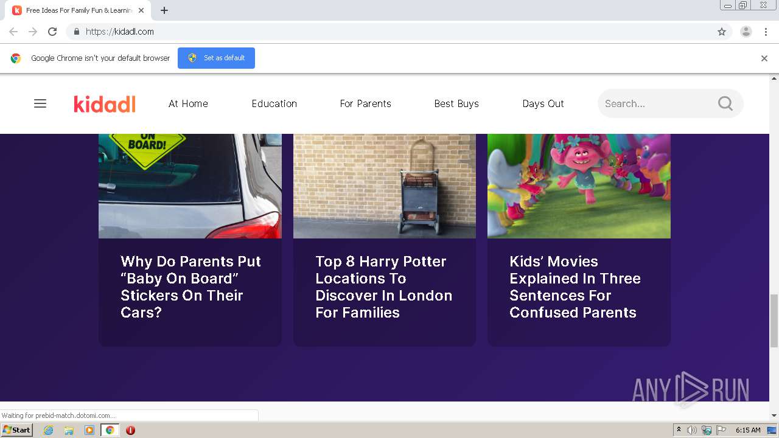The width and height of the screenshot is (779, 438).
Task: Select the Free Ideas For Family tab
Action: [x=78, y=10]
